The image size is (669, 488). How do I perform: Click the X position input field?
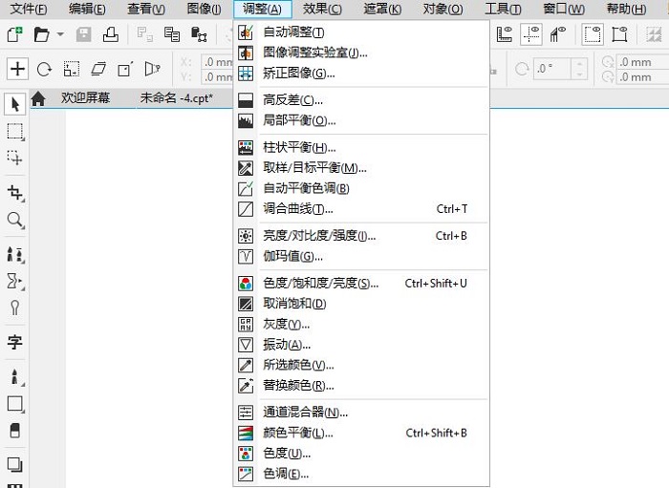tap(217, 62)
